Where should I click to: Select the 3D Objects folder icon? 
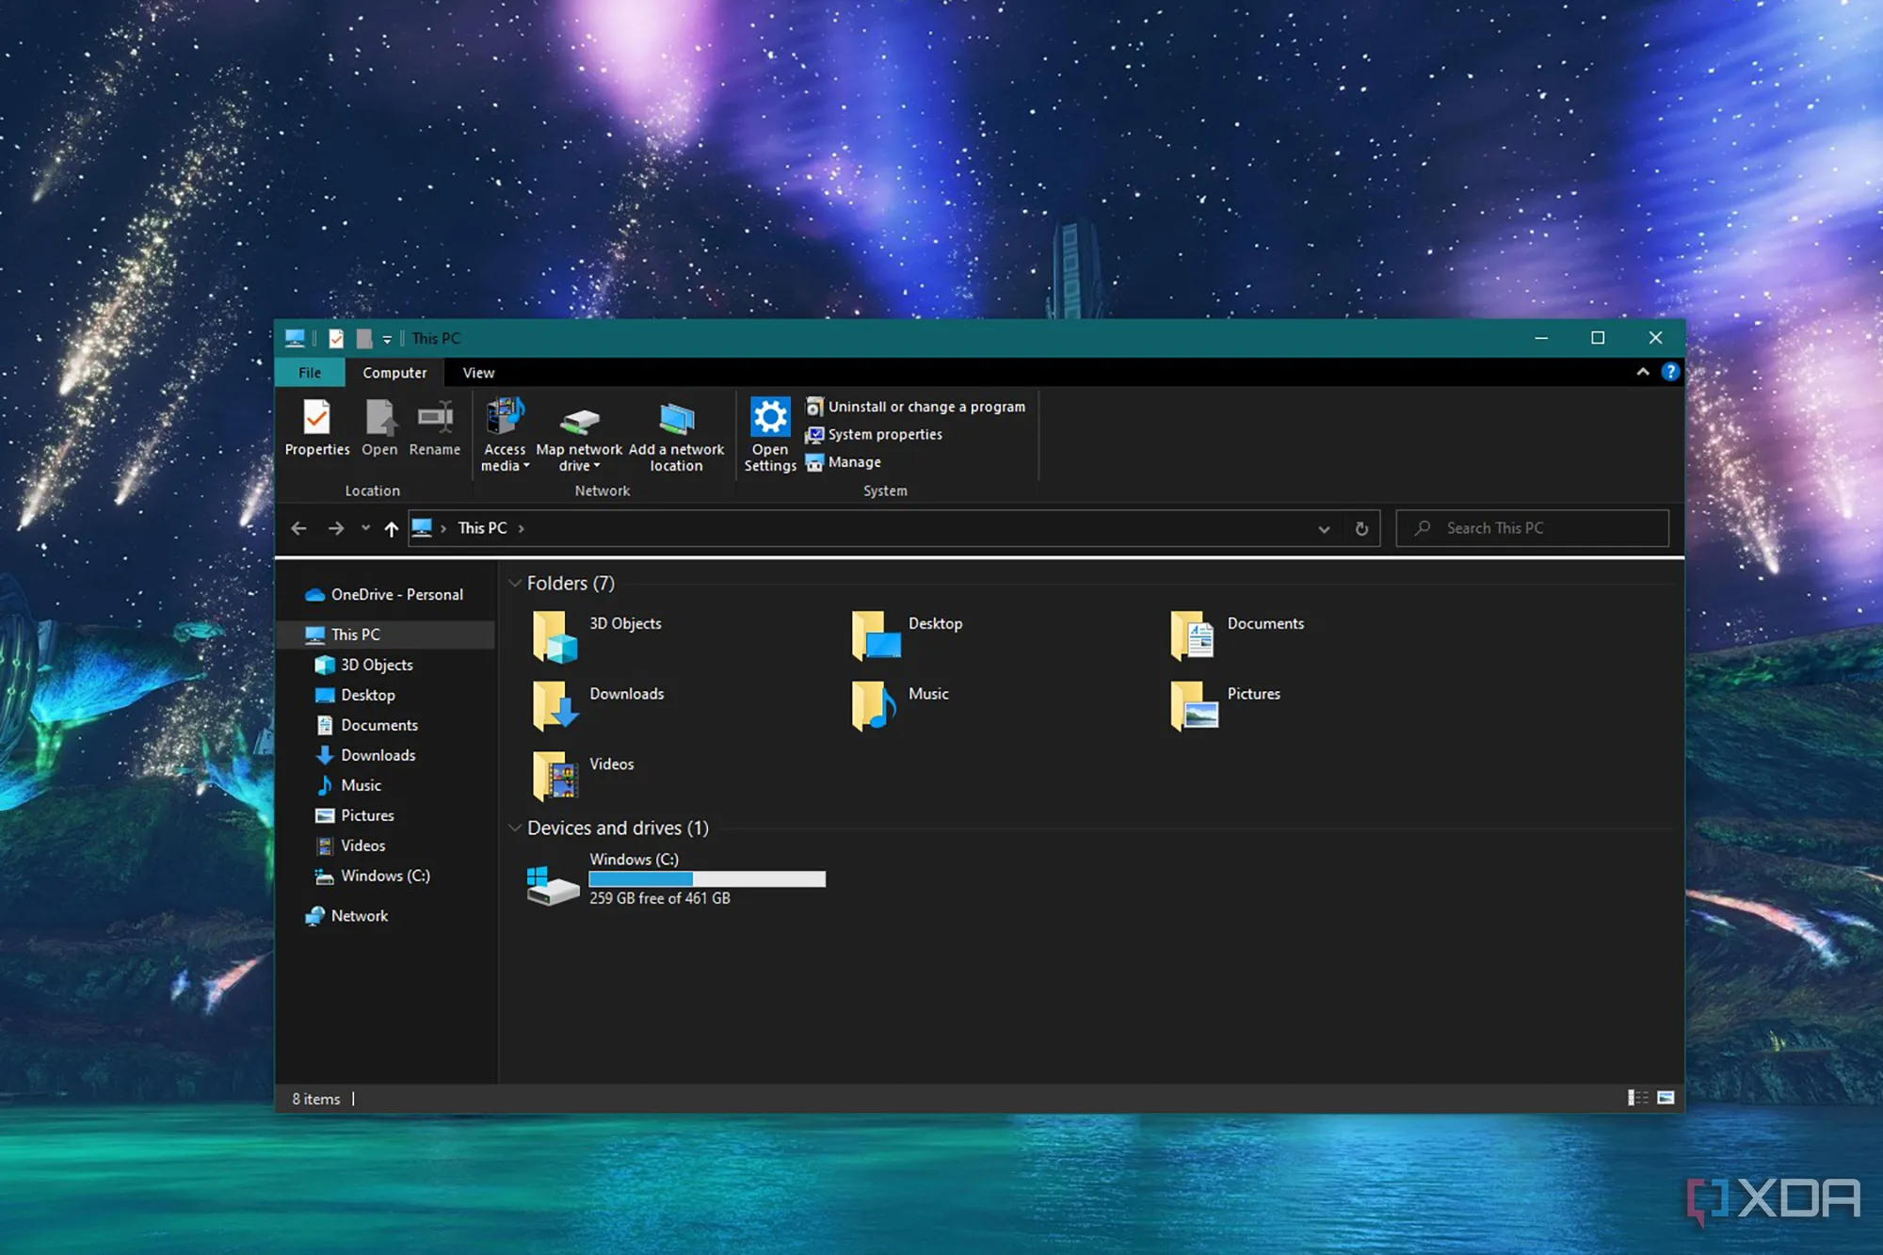pyautogui.click(x=555, y=636)
